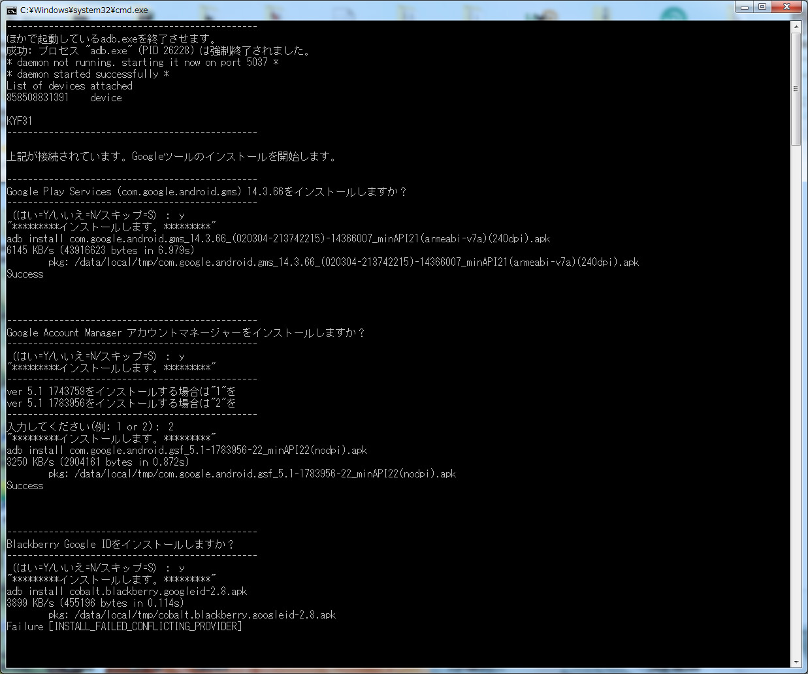Click the 'daemon started successfully' line
Viewport: 808px width, 674px height.
click(x=88, y=74)
